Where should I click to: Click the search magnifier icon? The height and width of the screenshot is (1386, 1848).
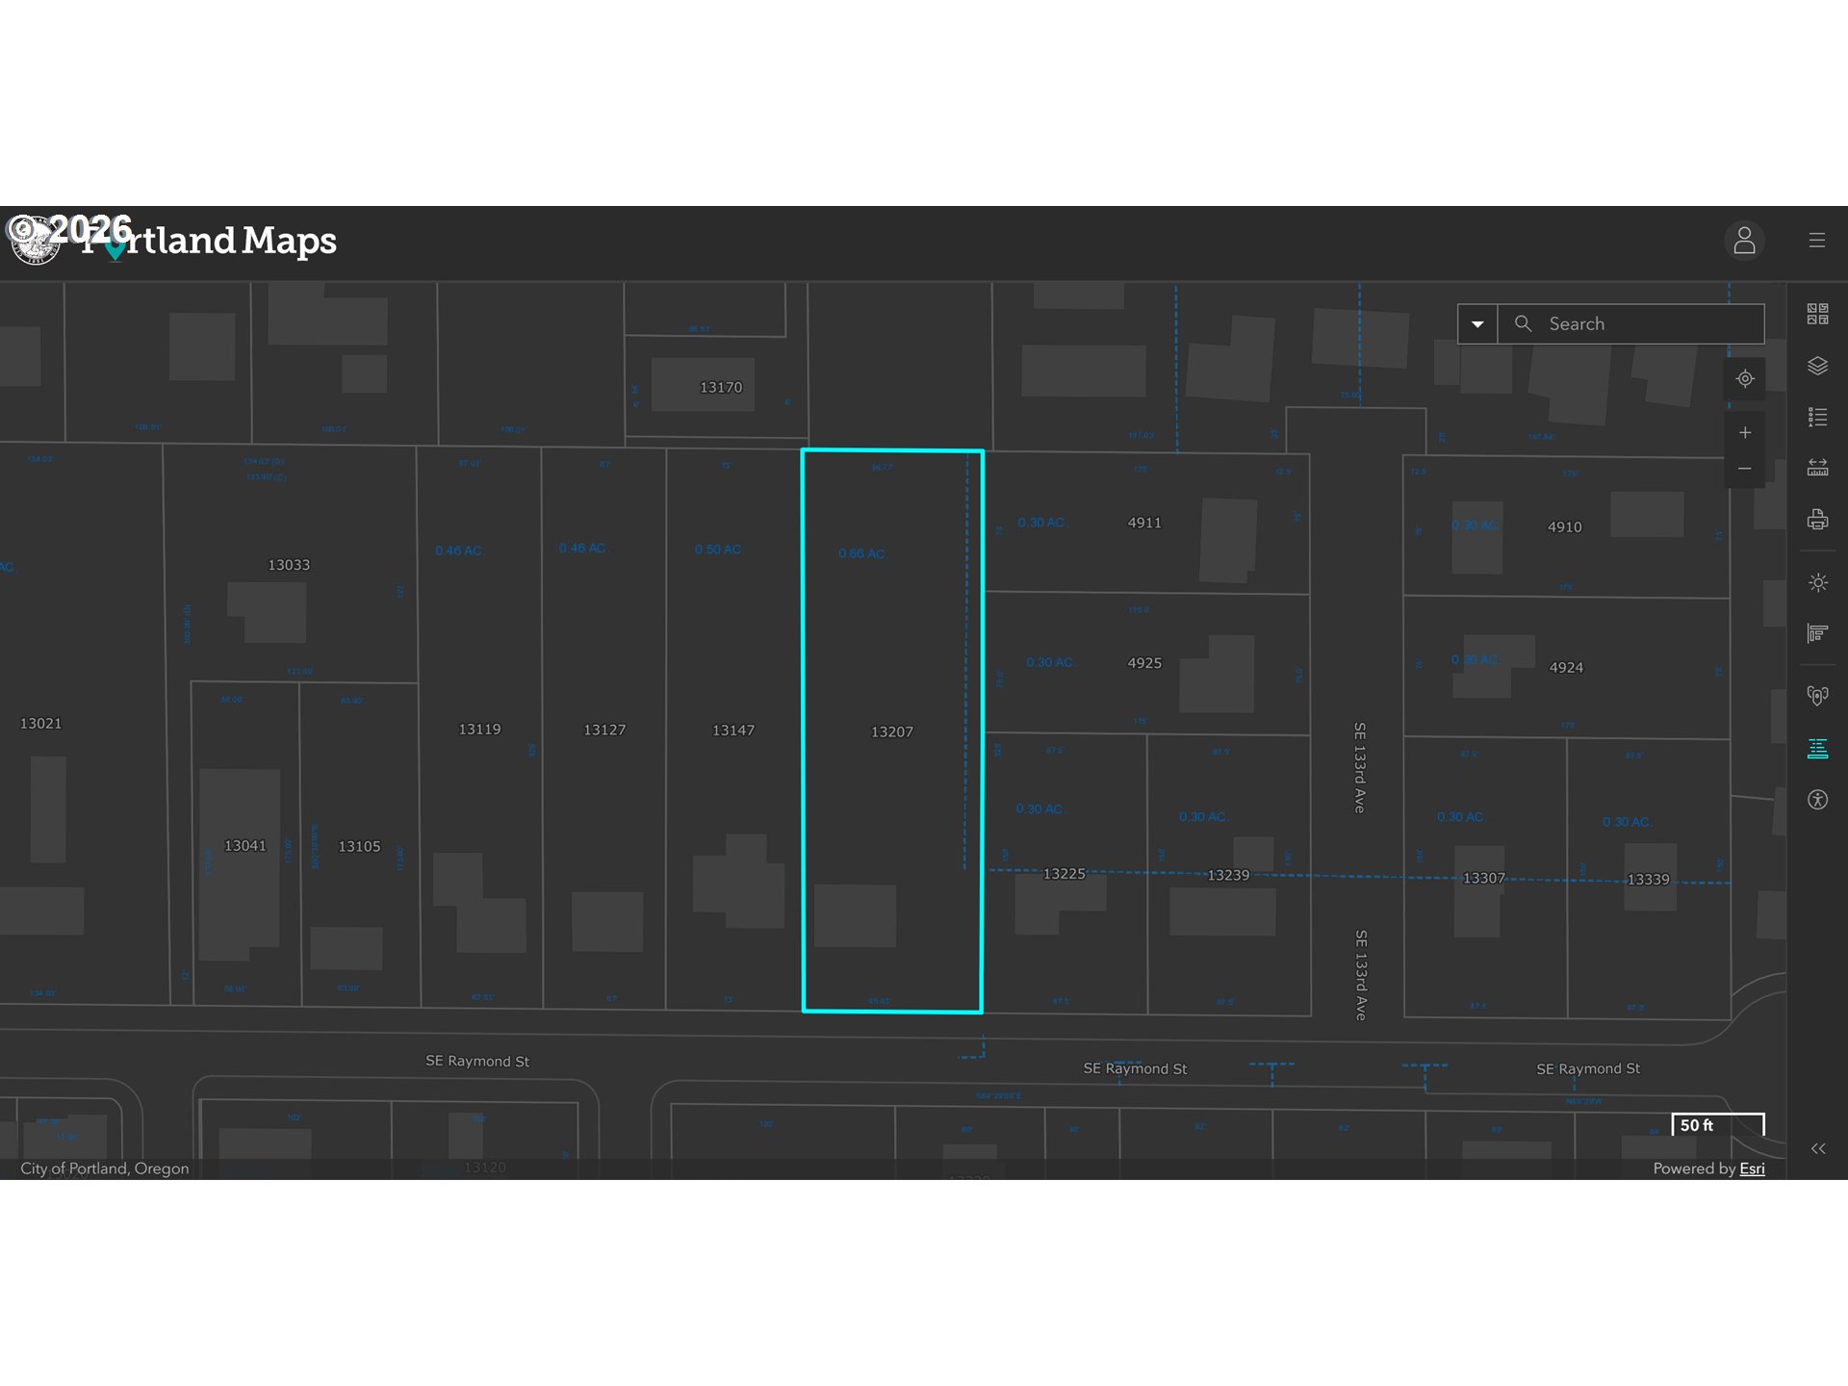coord(1523,323)
